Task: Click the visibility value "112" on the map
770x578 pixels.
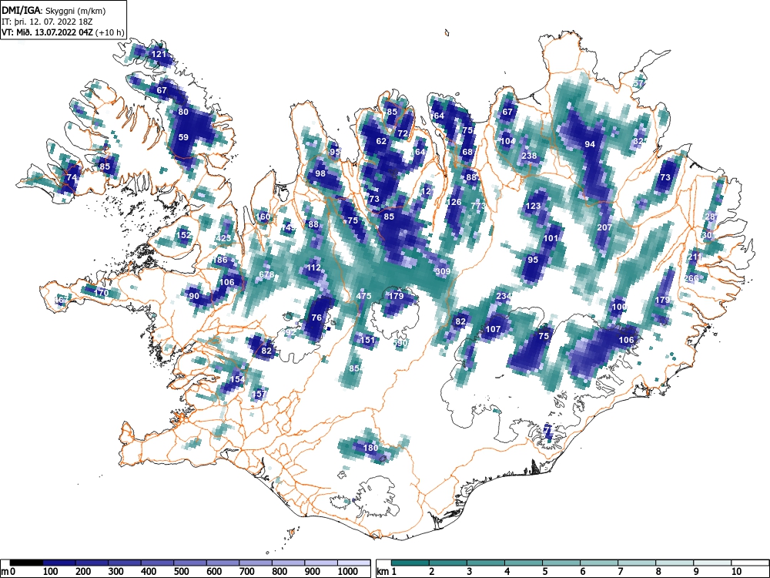Action: pyautogui.click(x=313, y=268)
